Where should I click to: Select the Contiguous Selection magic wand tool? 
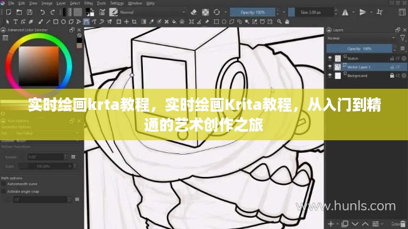point(247,22)
